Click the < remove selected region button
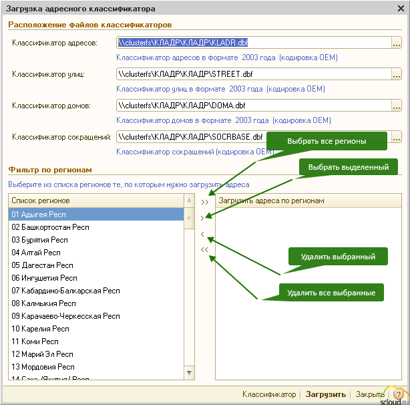This screenshot has width=410, height=405. [x=202, y=234]
